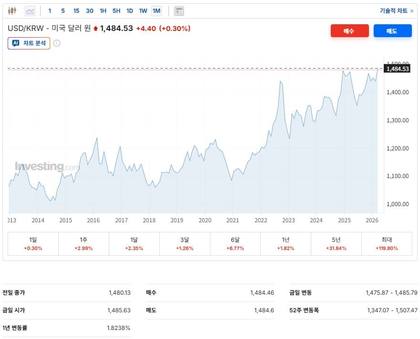Expand the 기술적 차트 technical chart link
Viewport: 420px width, 339px height.
[396, 10]
